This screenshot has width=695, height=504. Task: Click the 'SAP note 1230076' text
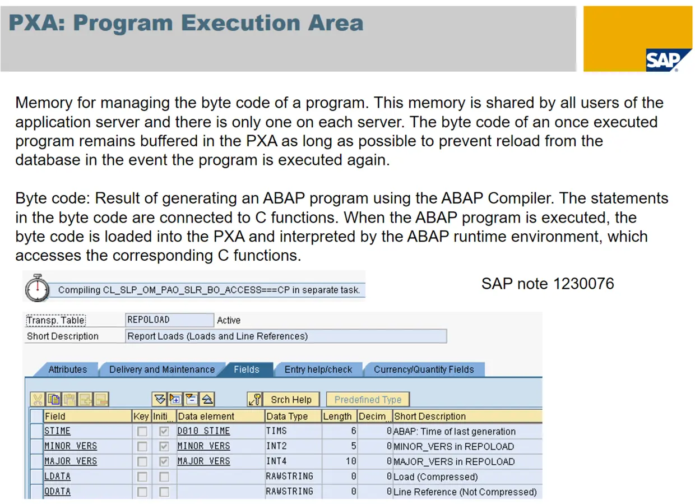548,284
